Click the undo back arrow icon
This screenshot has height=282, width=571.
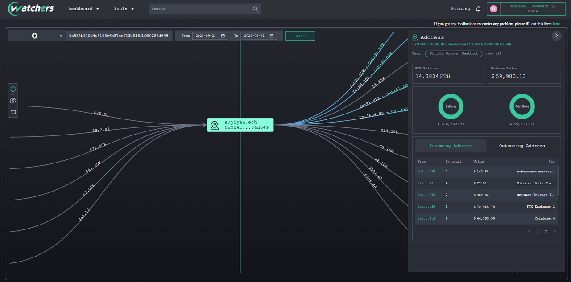click(13, 112)
